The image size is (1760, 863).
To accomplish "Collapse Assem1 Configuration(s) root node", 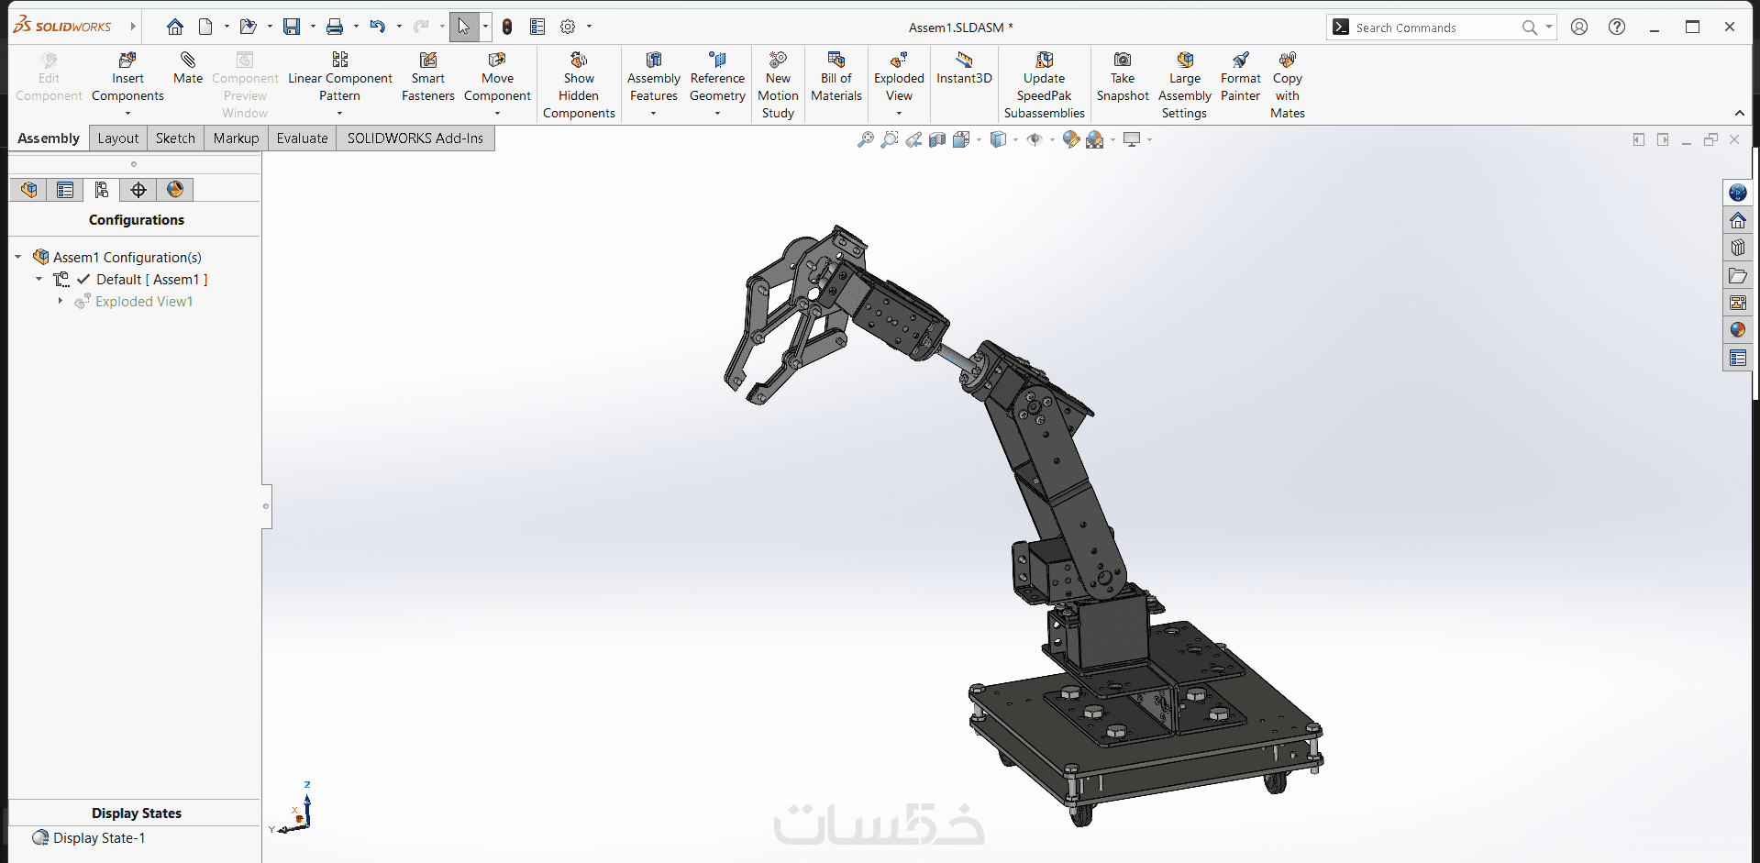I will pos(18,257).
